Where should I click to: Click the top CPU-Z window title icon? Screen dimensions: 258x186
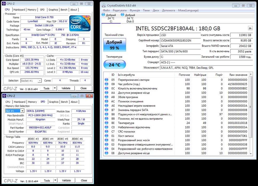click(x=4, y=3)
